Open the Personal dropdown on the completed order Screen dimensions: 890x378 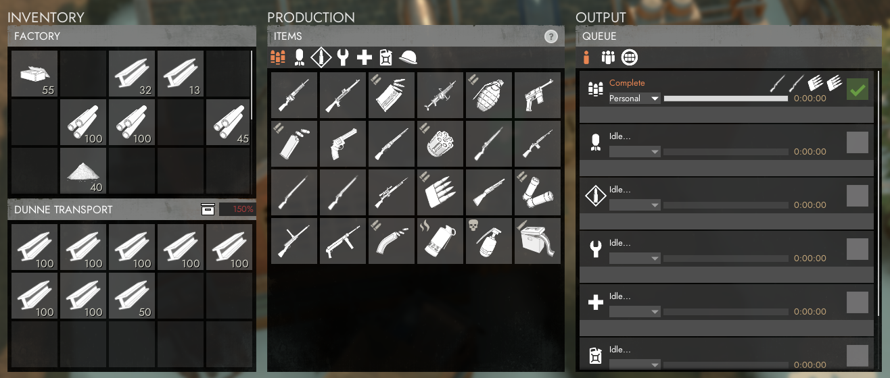pos(634,99)
